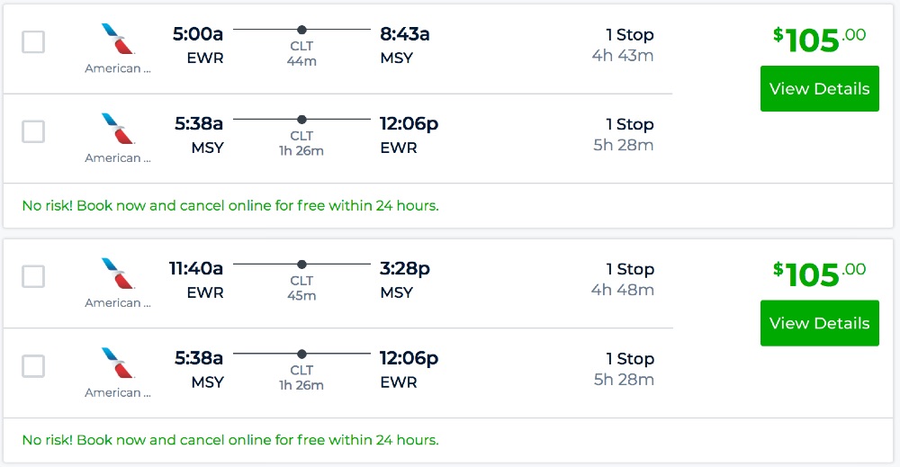Tick return flight checkbox beneath the 11:40a departure
The image size is (900, 467).
(33, 366)
